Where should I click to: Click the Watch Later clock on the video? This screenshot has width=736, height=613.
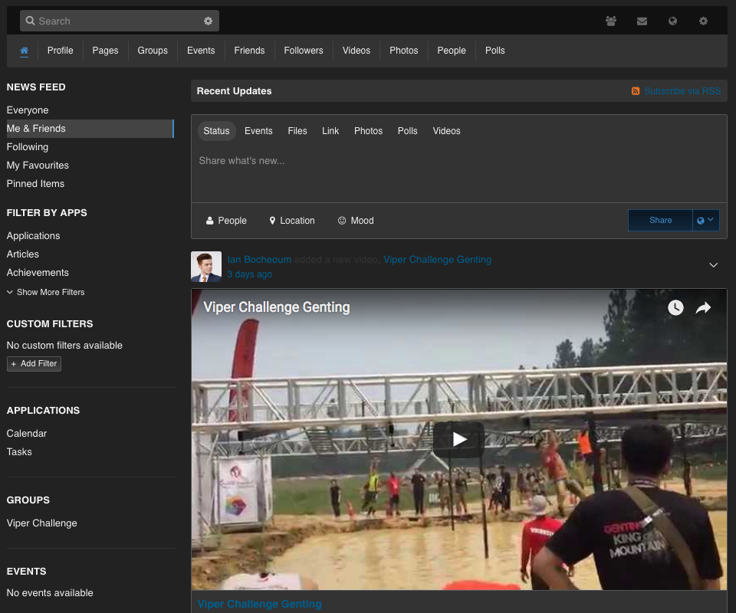[675, 307]
